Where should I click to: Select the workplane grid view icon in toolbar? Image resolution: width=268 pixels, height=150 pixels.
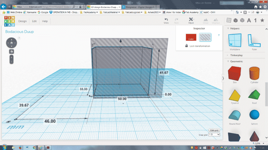229,20
